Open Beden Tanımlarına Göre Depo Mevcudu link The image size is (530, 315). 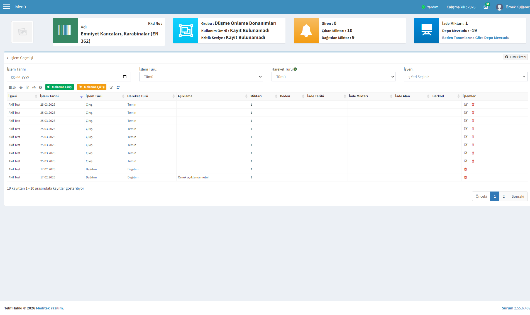point(476,38)
